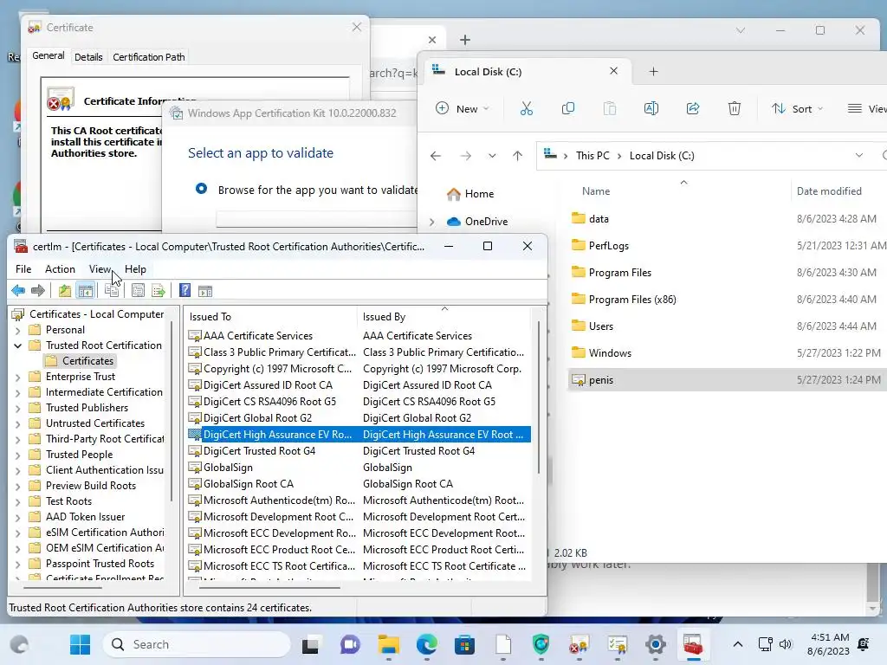Select the Browse for the app radio button
Screen dimensions: 887x665
201,189
